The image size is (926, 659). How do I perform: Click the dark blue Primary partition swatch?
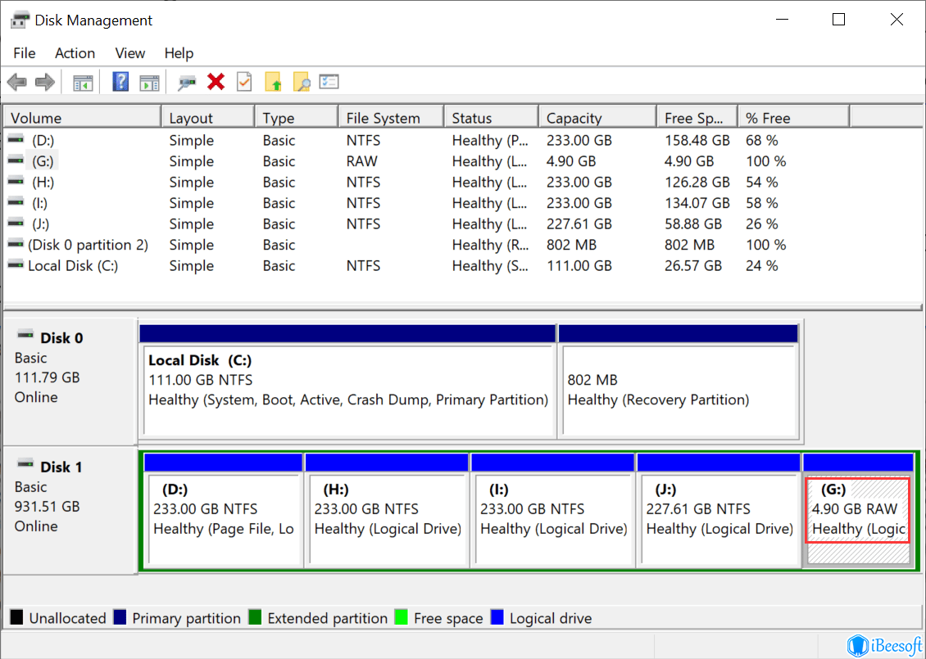(120, 618)
